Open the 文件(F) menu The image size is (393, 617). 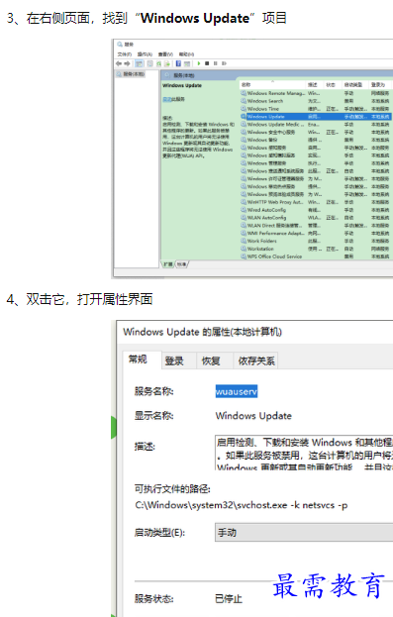point(125,54)
